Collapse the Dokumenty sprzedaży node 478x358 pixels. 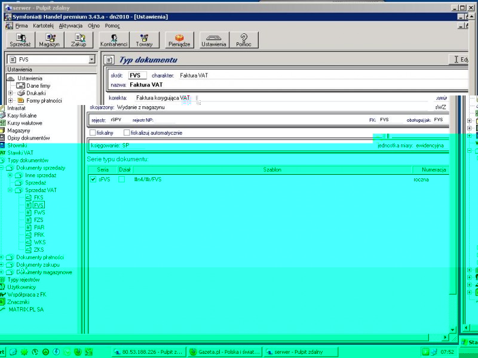2,168
